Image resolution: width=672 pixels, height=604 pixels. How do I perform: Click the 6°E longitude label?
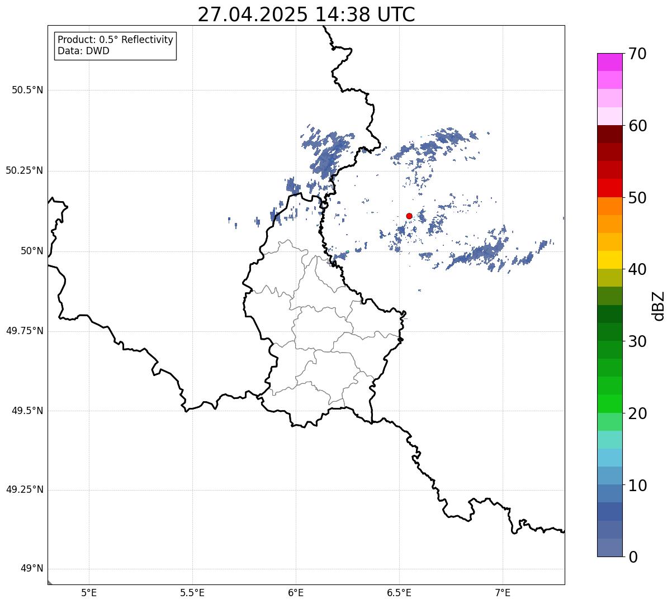[x=296, y=592]
